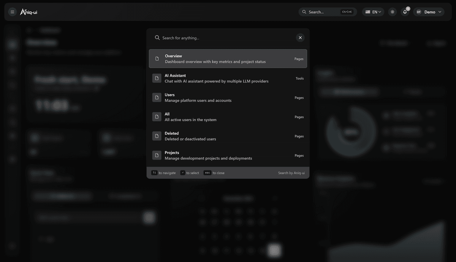Viewport: 456px width, 262px height.
Task: Click the 'Search by Aniq-ui' footer text
Action: point(291,173)
